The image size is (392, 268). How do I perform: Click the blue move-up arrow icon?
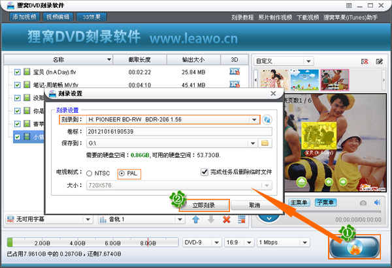click(x=196, y=220)
